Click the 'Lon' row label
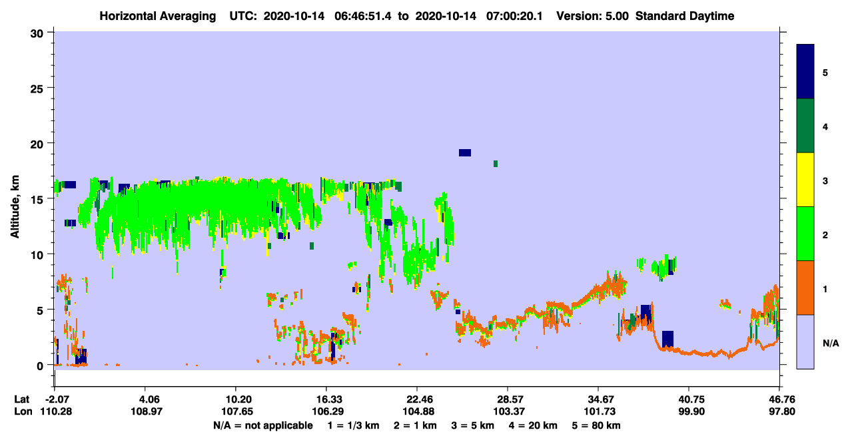866x444 pixels. point(22,411)
